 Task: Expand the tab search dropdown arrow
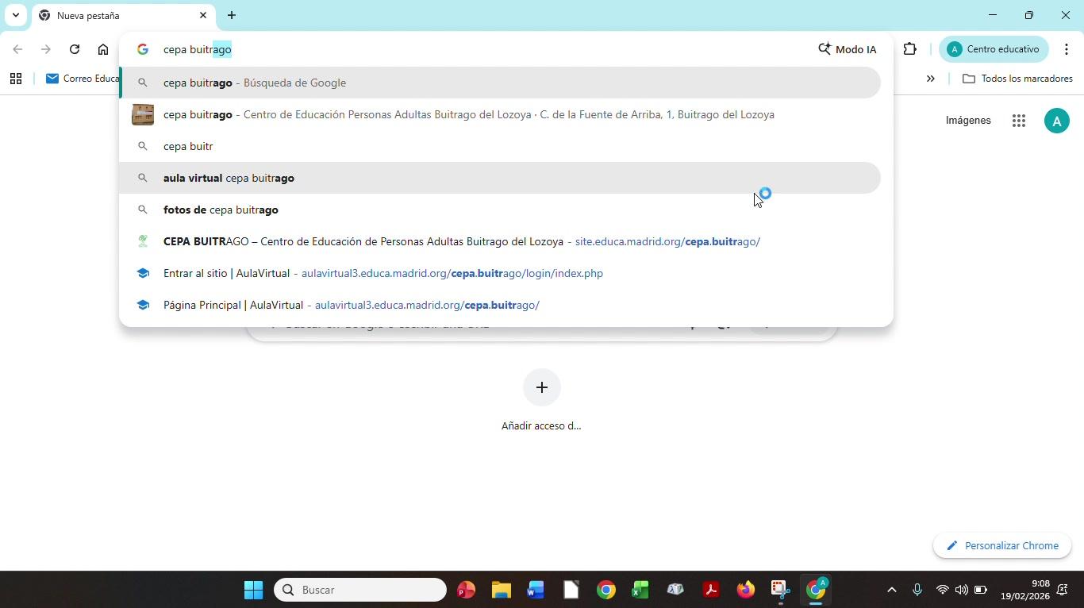pyautogui.click(x=15, y=15)
